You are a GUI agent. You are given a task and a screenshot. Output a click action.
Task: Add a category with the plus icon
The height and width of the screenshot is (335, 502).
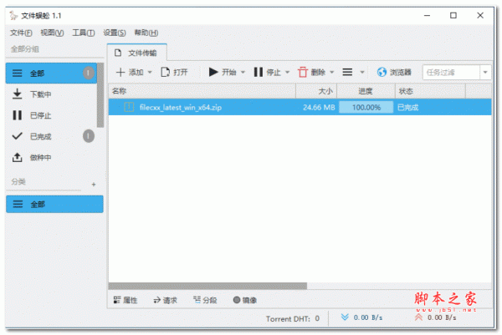(94, 185)
